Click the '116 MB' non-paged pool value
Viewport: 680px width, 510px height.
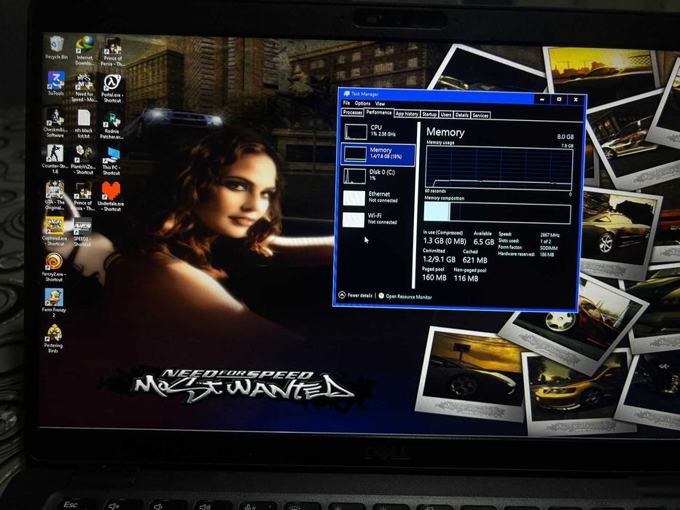[x=466, y=278]
